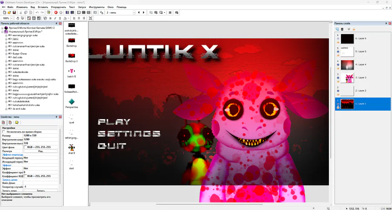Collapse the Нормальный Лунтик X Игра node
The height and width of the screenshot is (210, 392).
[2, 32]
